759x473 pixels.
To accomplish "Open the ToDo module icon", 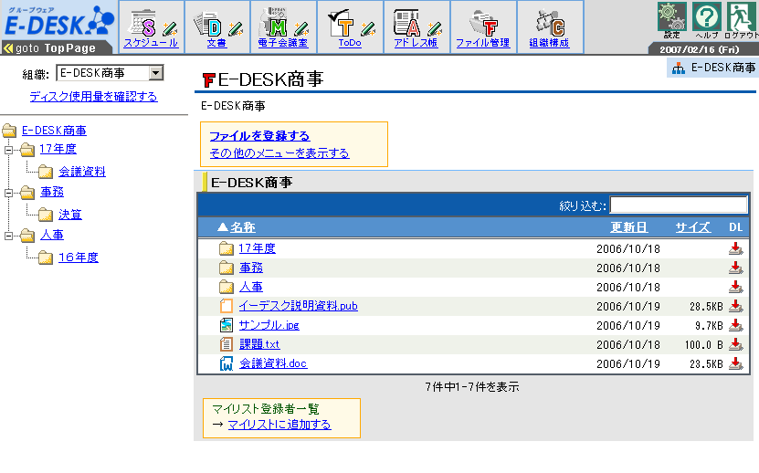I will tap(341, 23).
